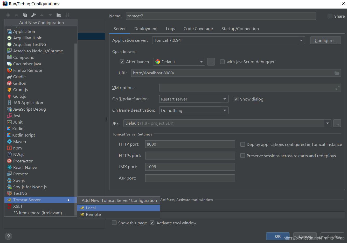Enable with JavaScript debugger checkbox

(x=222, y=62)
